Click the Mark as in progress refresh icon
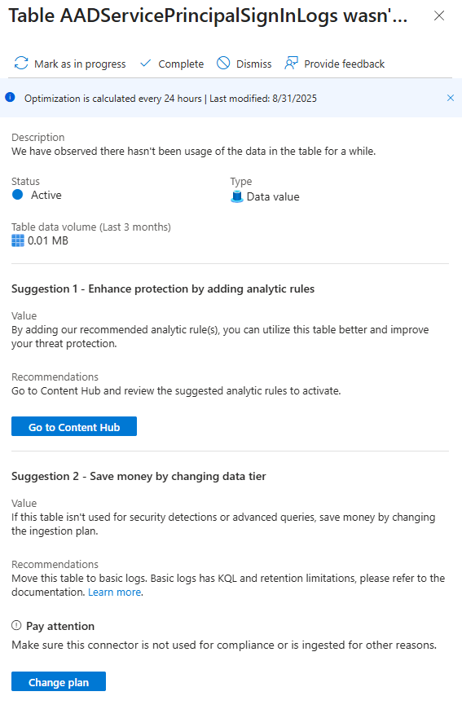 tap(21, 64)
